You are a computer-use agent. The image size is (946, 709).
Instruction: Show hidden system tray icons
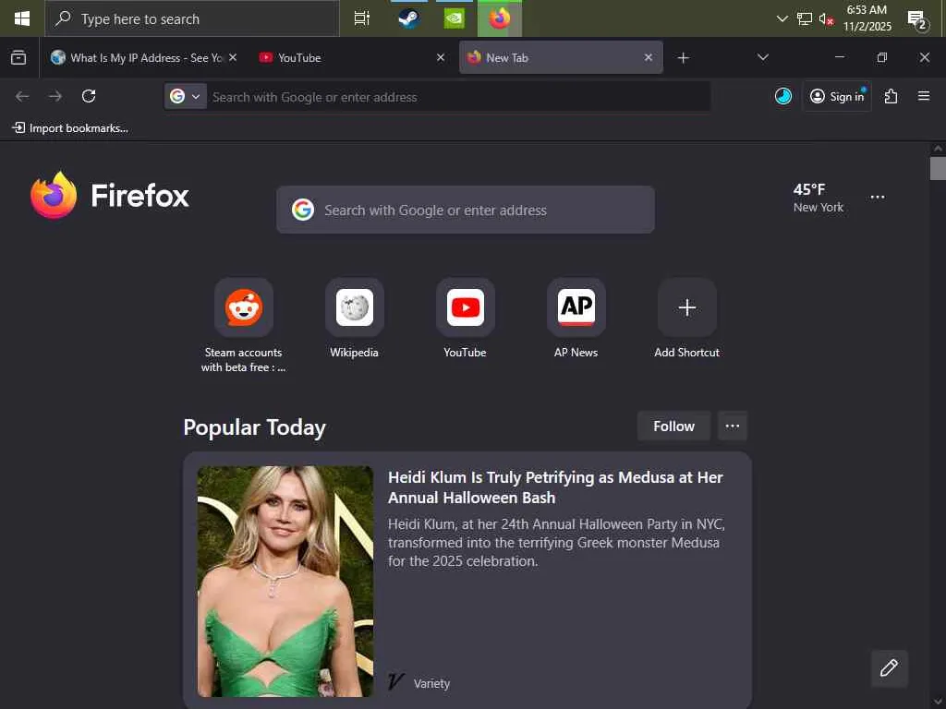pos(782,18)
